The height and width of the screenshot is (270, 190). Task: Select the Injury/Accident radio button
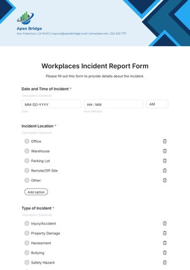(27, 223)
